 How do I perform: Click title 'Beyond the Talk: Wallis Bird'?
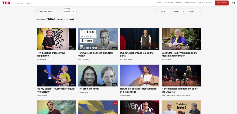(x=179, y=54)
